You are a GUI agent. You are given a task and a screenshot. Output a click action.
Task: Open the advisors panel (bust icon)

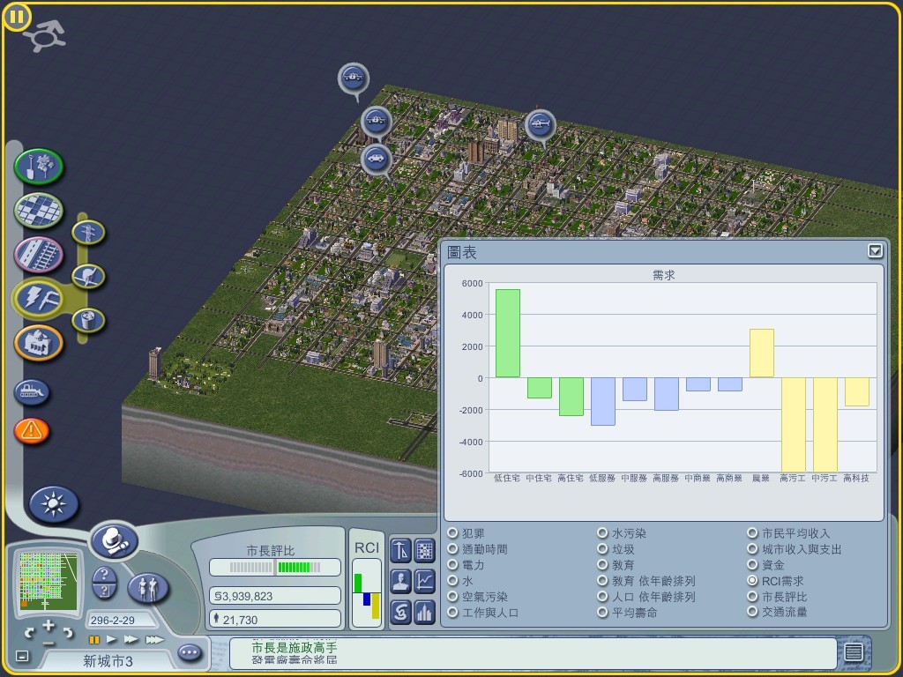point(401,581)
